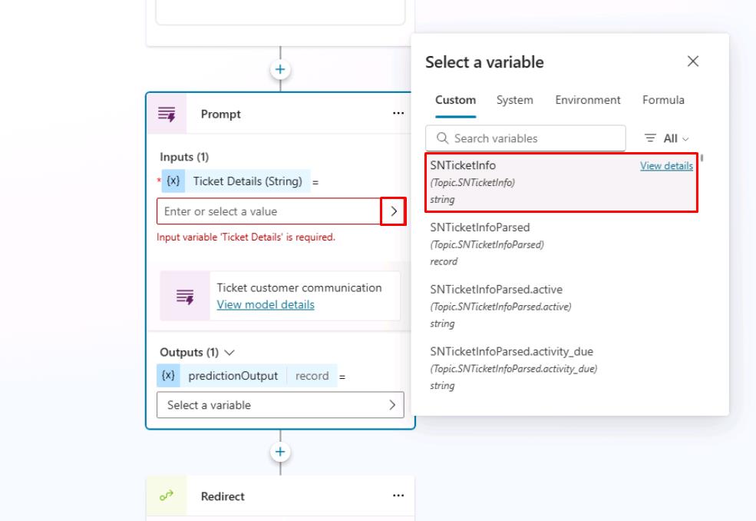Screen dimensions: 756x521
Task: Click the plus icon above the Prompt node
Action: (x=281, y=68)
